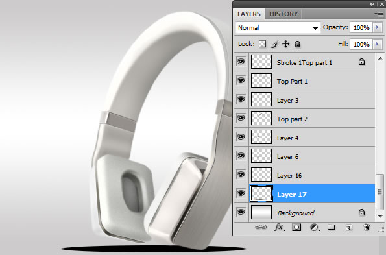
Task: Add a layer mask
Action: 296,227
